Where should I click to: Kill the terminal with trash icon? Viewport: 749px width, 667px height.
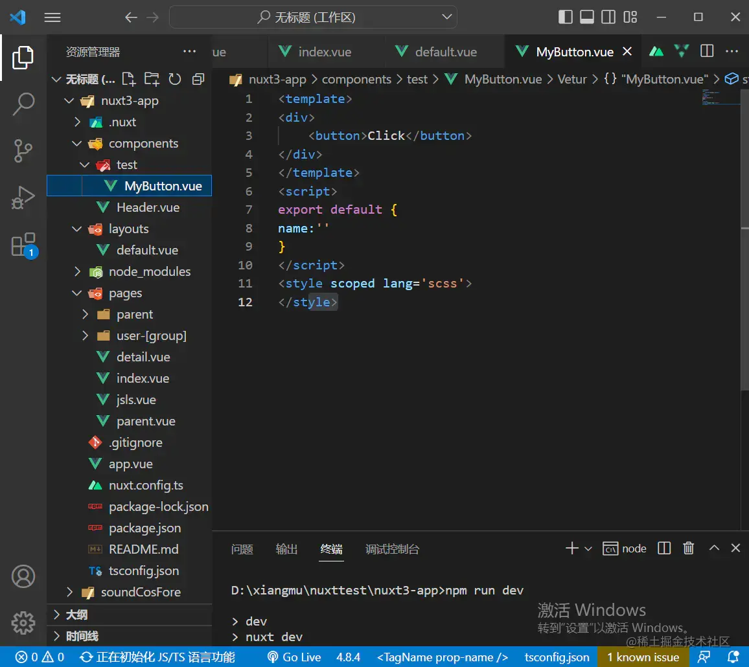689,548
